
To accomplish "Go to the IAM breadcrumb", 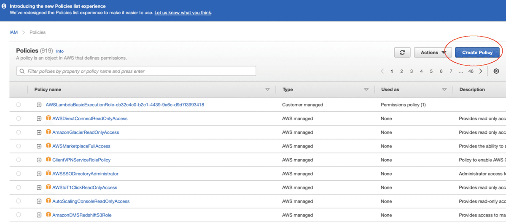I will [13, 32].
